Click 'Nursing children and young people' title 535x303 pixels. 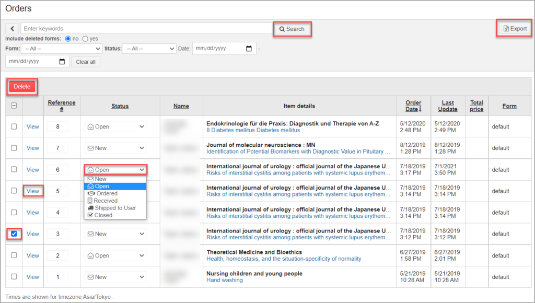click(254, 274)
